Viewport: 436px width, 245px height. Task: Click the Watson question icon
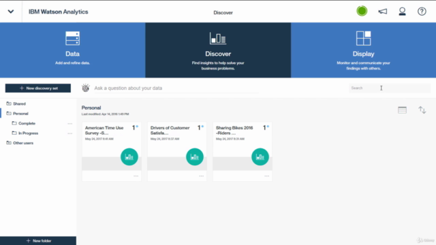tap(85, 88)
